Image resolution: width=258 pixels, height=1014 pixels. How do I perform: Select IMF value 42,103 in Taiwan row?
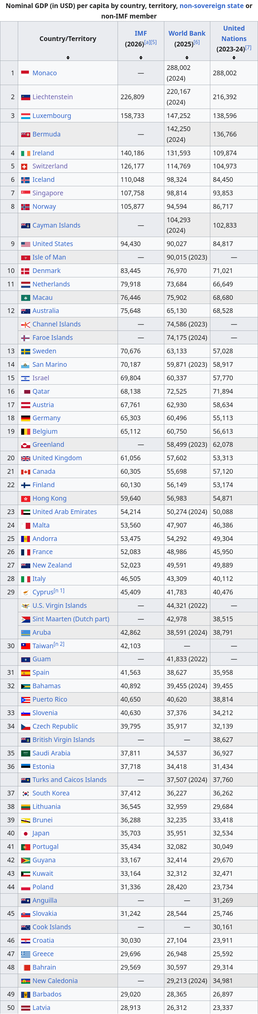point(130,646)
